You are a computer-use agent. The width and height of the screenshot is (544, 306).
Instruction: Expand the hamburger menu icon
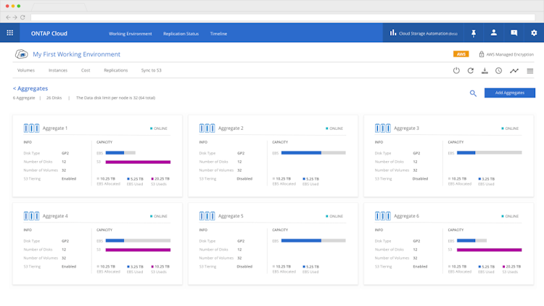[530, 71]
